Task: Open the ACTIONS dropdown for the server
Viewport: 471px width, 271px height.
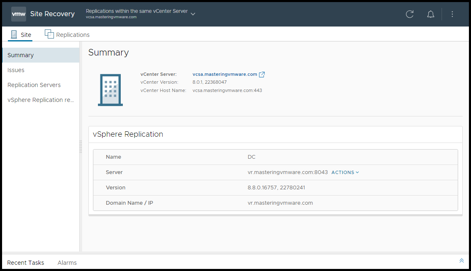Action: tap(345, 172)
